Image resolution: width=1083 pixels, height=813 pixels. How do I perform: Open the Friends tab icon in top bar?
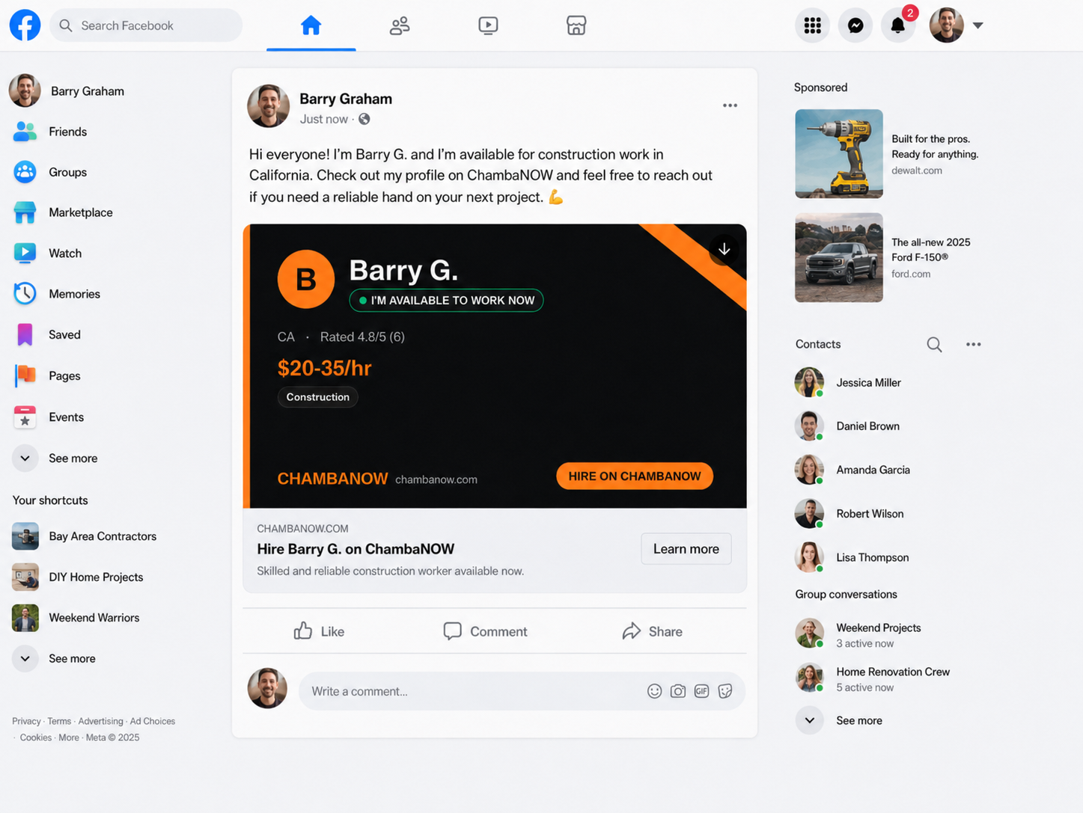click(400, 25)
